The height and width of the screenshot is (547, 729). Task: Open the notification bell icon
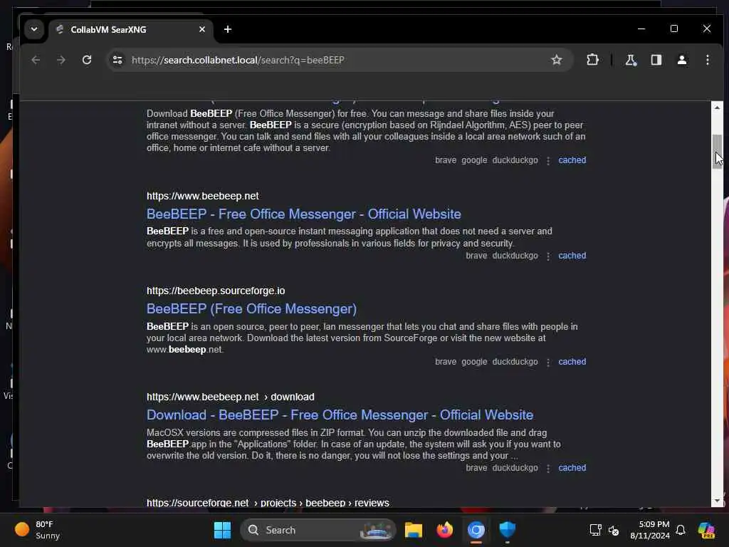point(681,530)
